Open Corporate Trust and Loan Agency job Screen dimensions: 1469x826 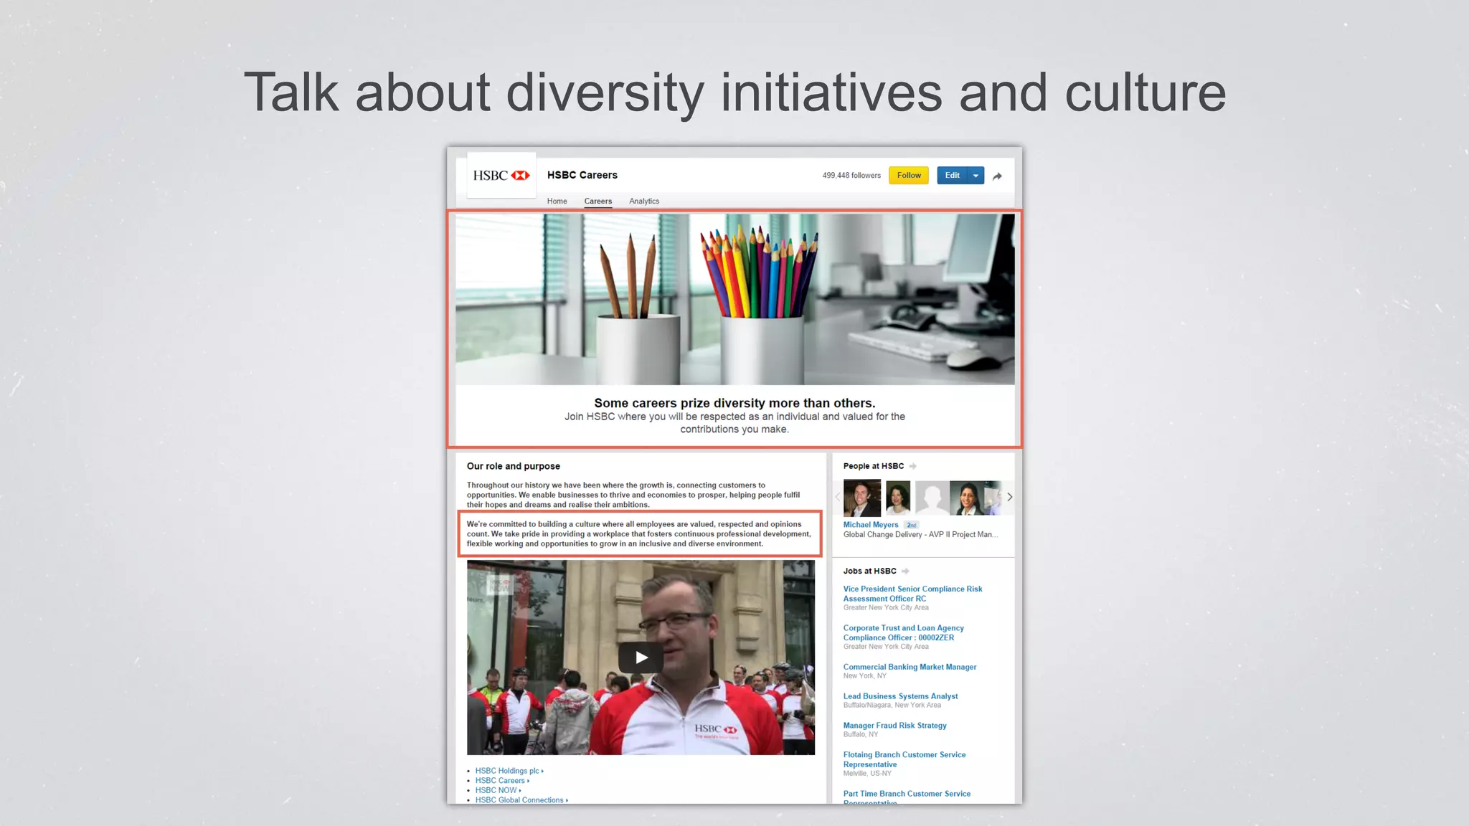(903, 632)
